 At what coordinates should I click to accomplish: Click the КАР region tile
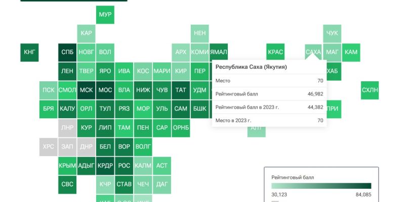click(86, 33)
